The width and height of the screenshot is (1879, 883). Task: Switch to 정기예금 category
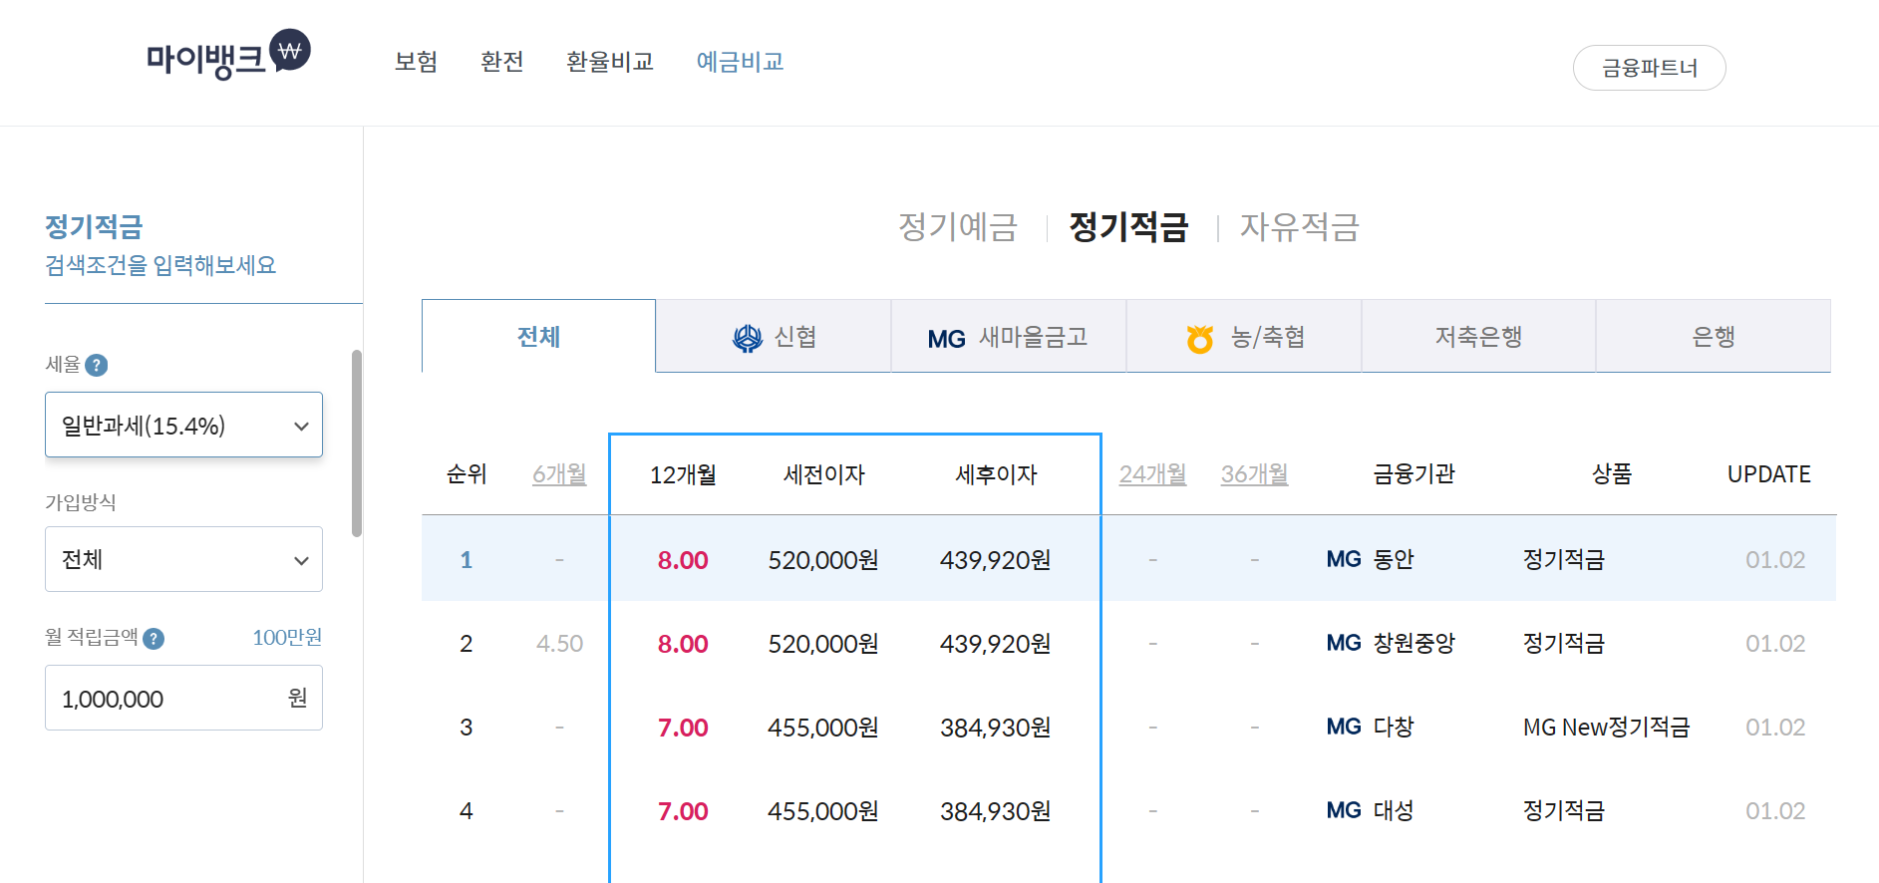tap(958, 226)
